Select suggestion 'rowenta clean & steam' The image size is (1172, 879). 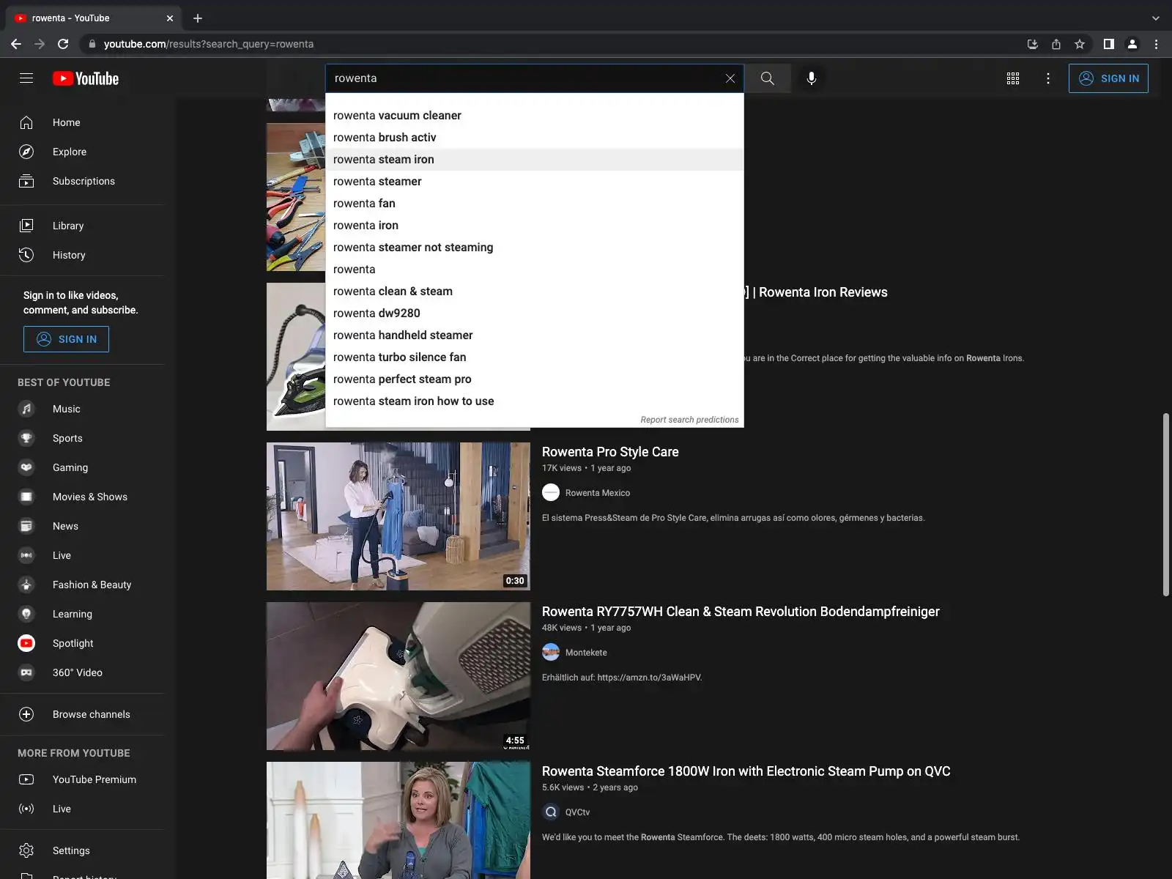535,292
